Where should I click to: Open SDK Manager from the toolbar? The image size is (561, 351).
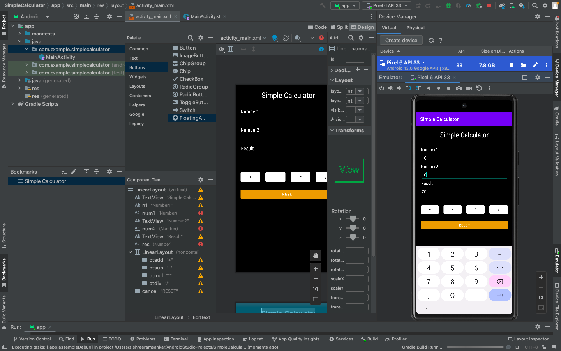tap(522, 5)
